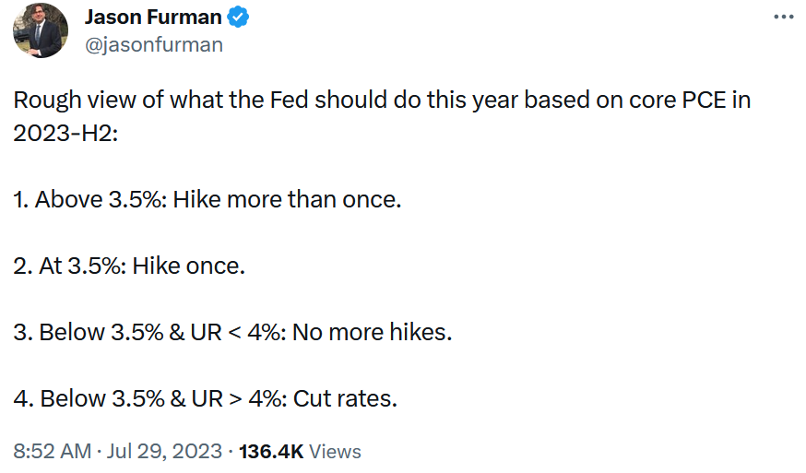Open Jason Furman's profile photo
806x473 pixels.
pos(41,30)
